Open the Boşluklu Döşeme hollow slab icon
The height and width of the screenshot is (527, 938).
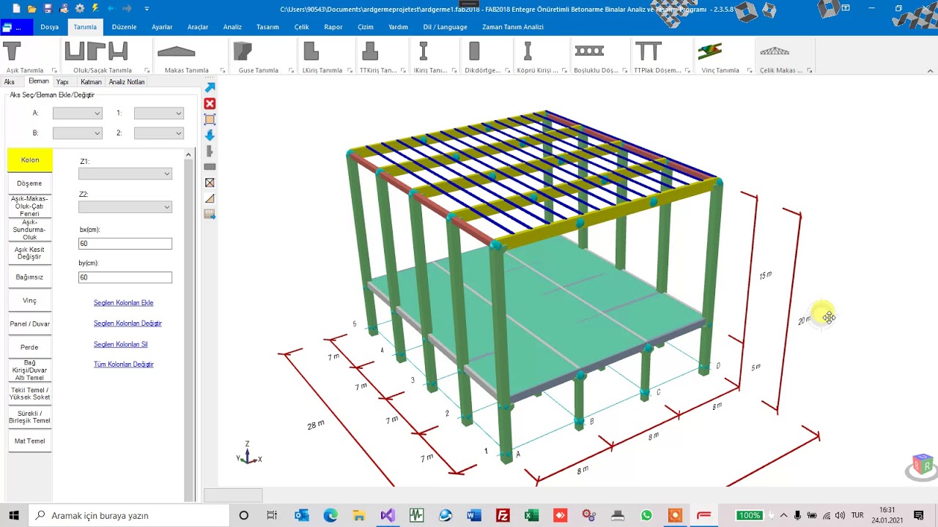pos(589,51)
